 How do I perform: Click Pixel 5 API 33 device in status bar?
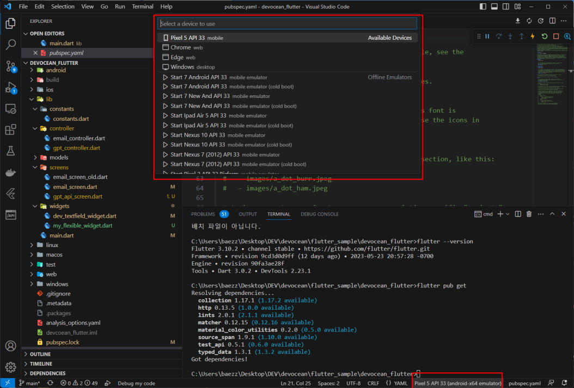(457, 383)
